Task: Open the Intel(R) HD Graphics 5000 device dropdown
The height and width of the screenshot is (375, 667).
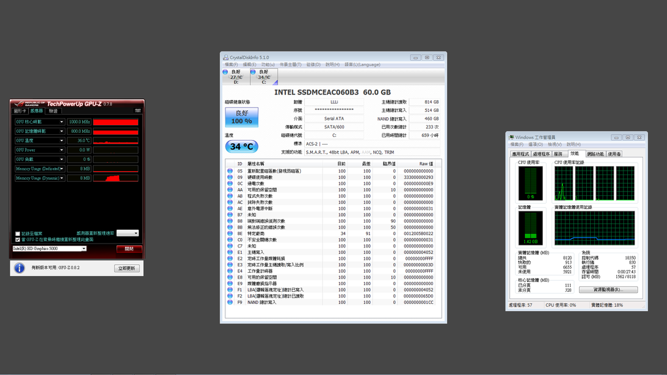Action: coord(50,249)
